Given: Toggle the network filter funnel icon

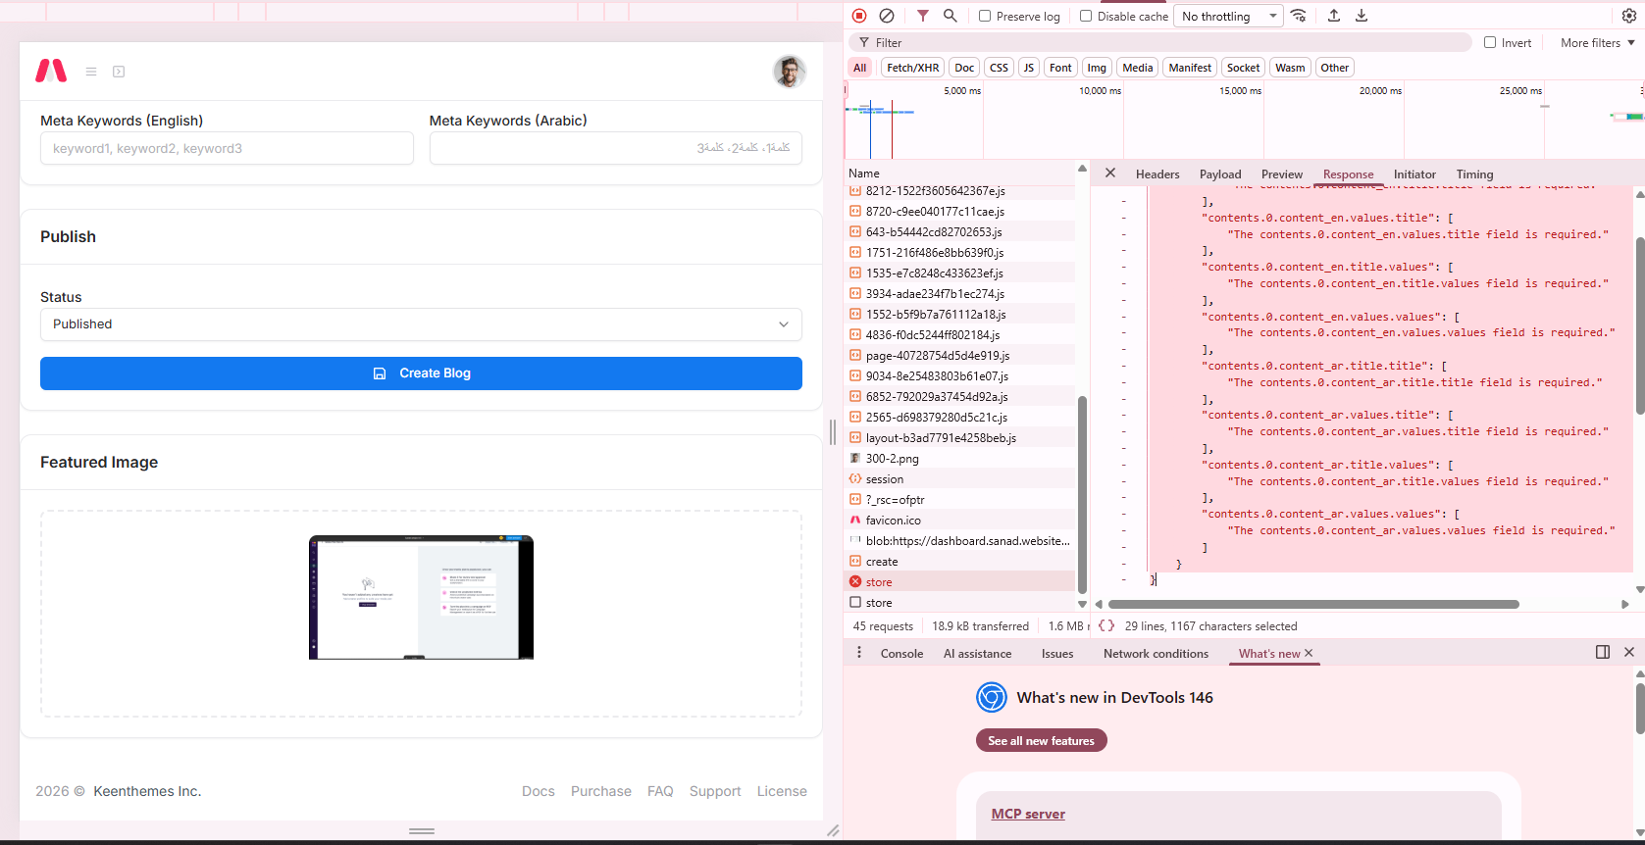Looking at the screenshot, I should (923, 16).
